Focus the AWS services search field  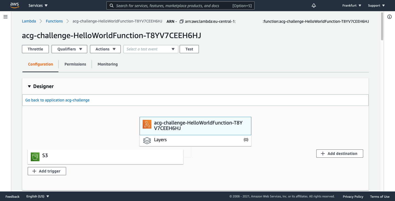click(x=180, y=5)
